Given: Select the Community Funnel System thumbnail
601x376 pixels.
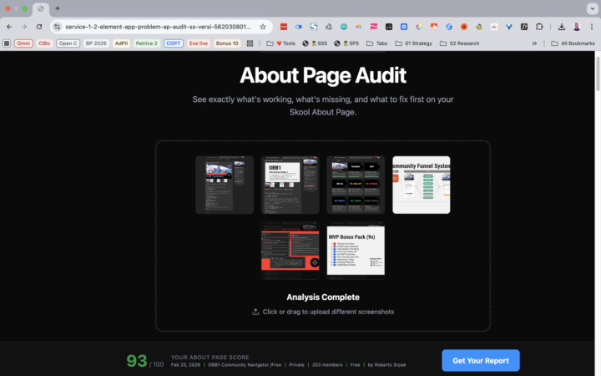Looking at the screenshot, I should pos(422,185).
